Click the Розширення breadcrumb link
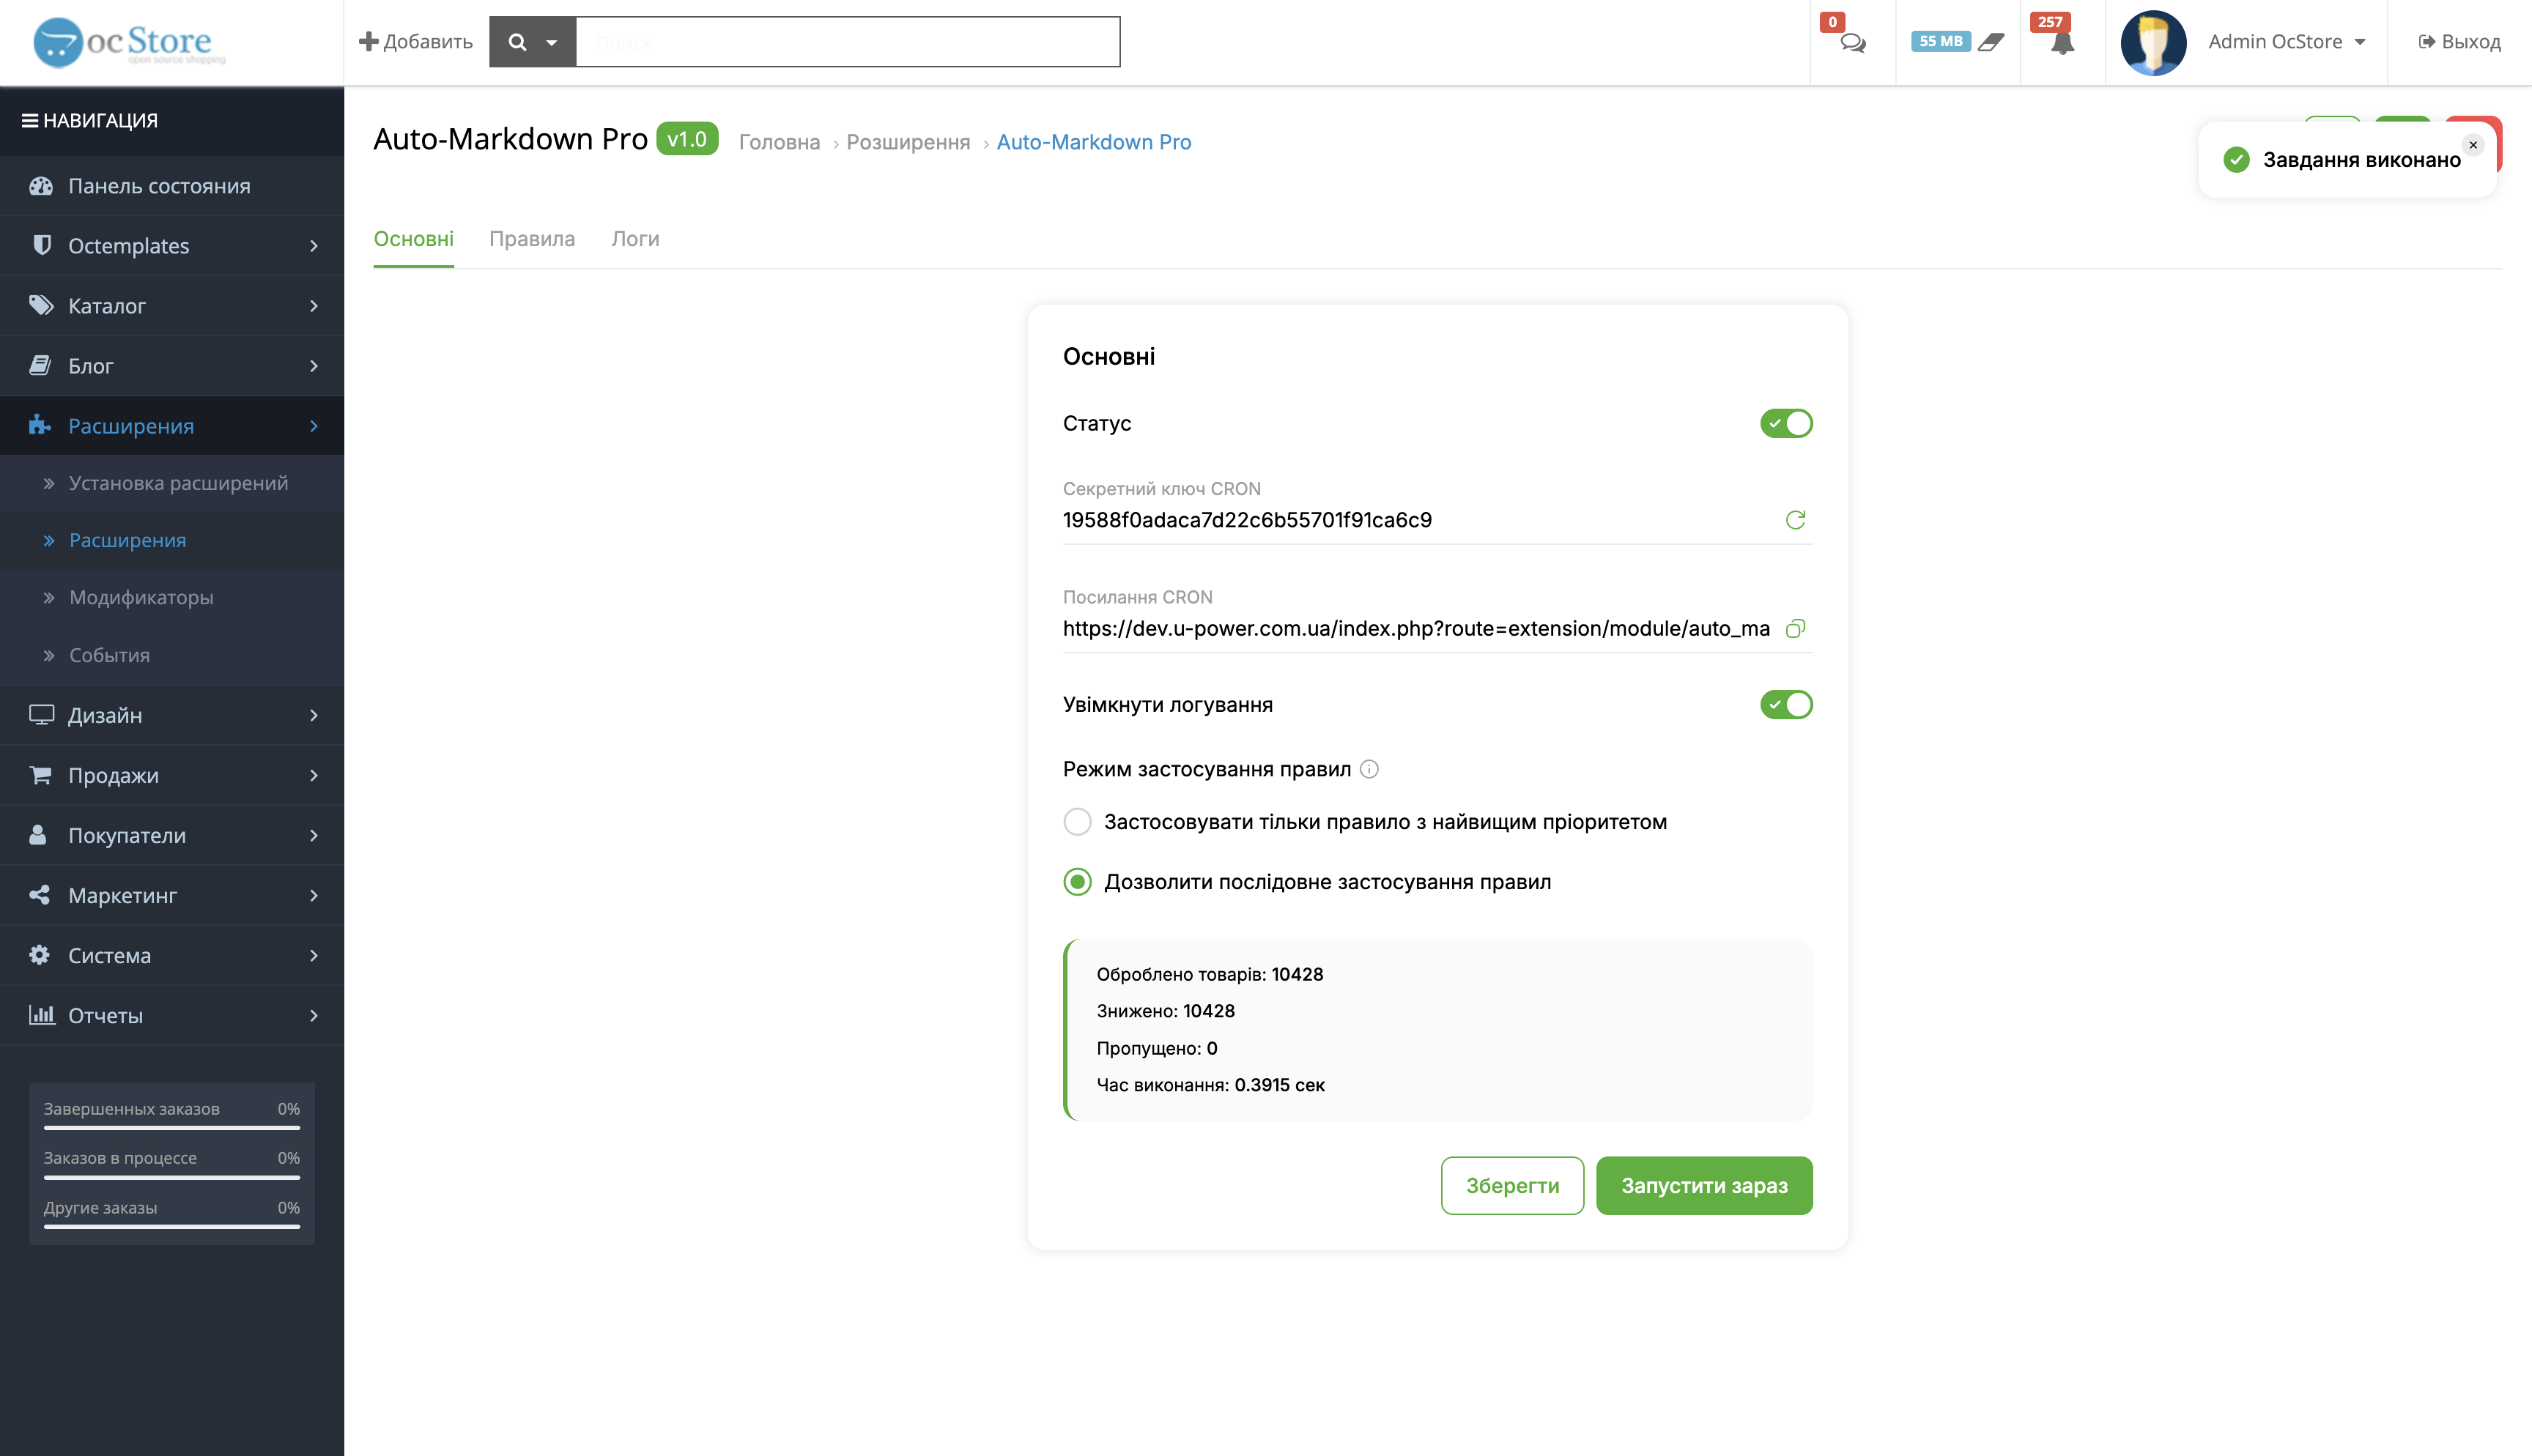This screenshot has height=1456, width=2532. pos(908,142)
